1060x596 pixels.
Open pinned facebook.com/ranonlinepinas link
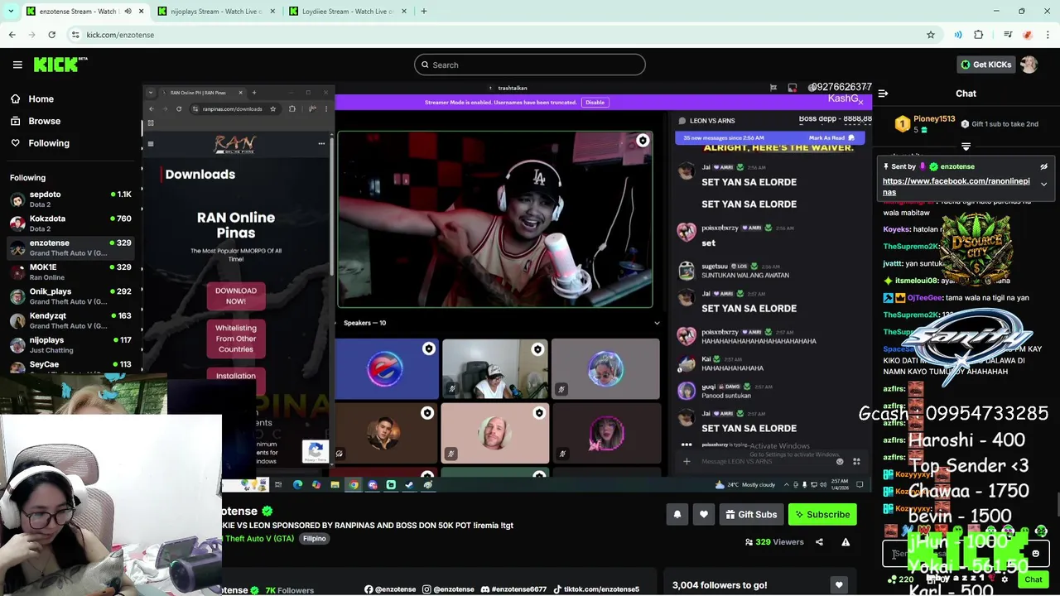point(956,186)
